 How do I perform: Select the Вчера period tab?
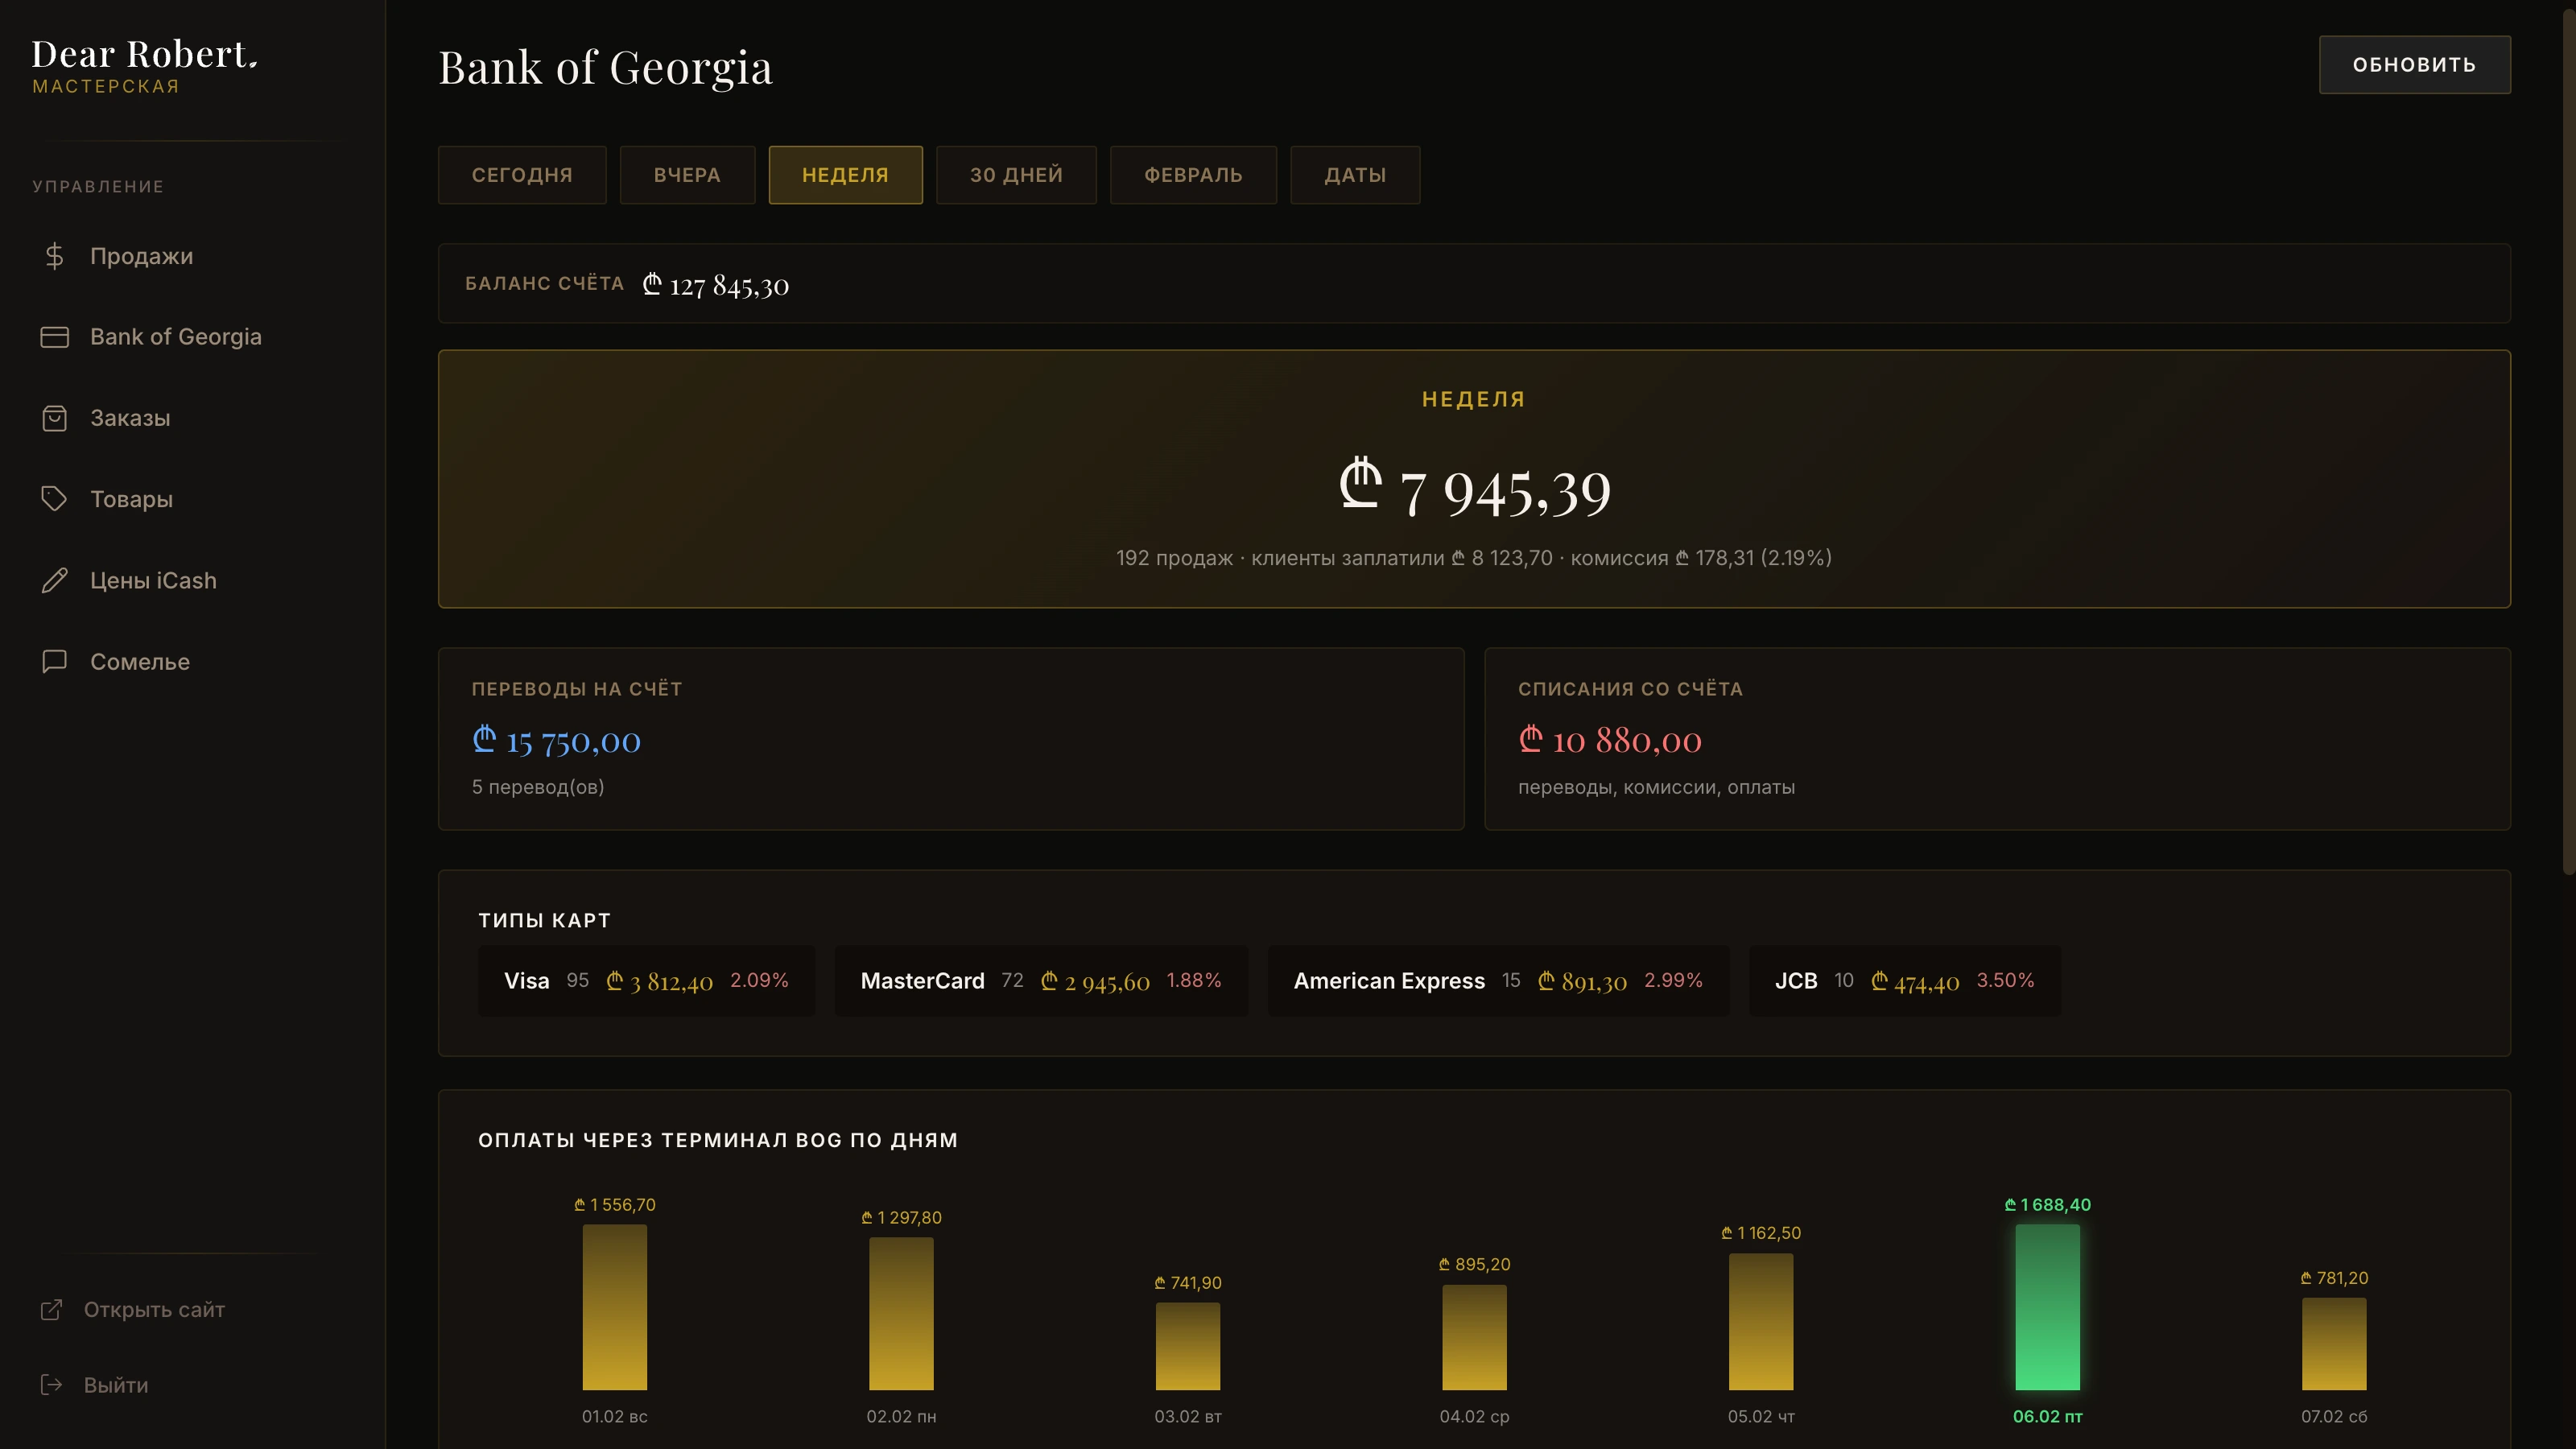pos(687,175)
